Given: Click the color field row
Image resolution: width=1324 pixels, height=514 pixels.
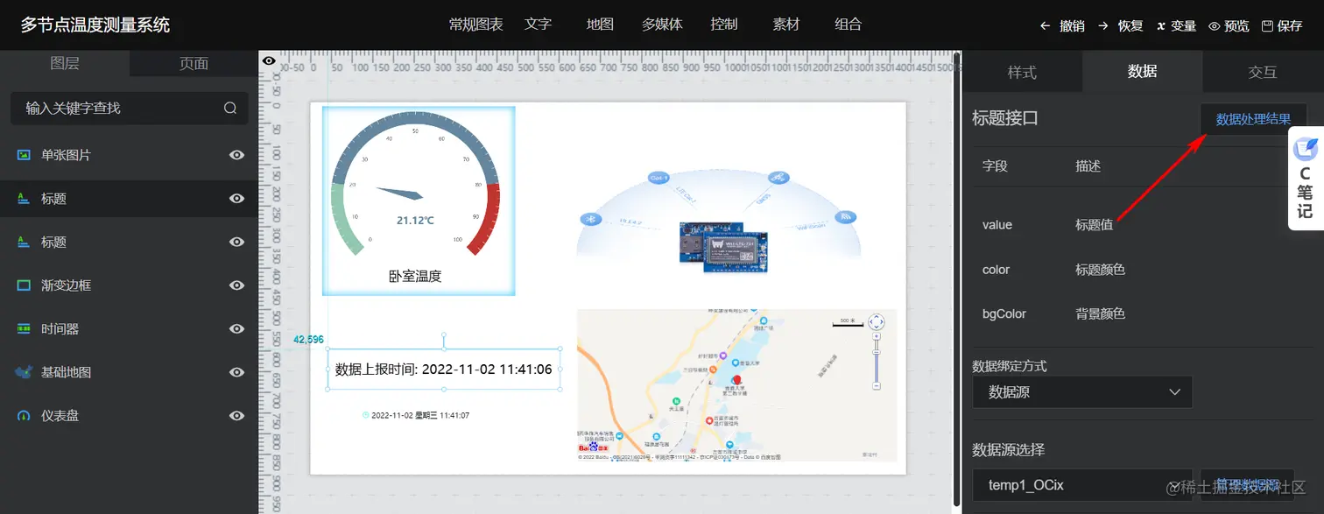Looking at the screenshot, I should click(x=1143, y=270).
